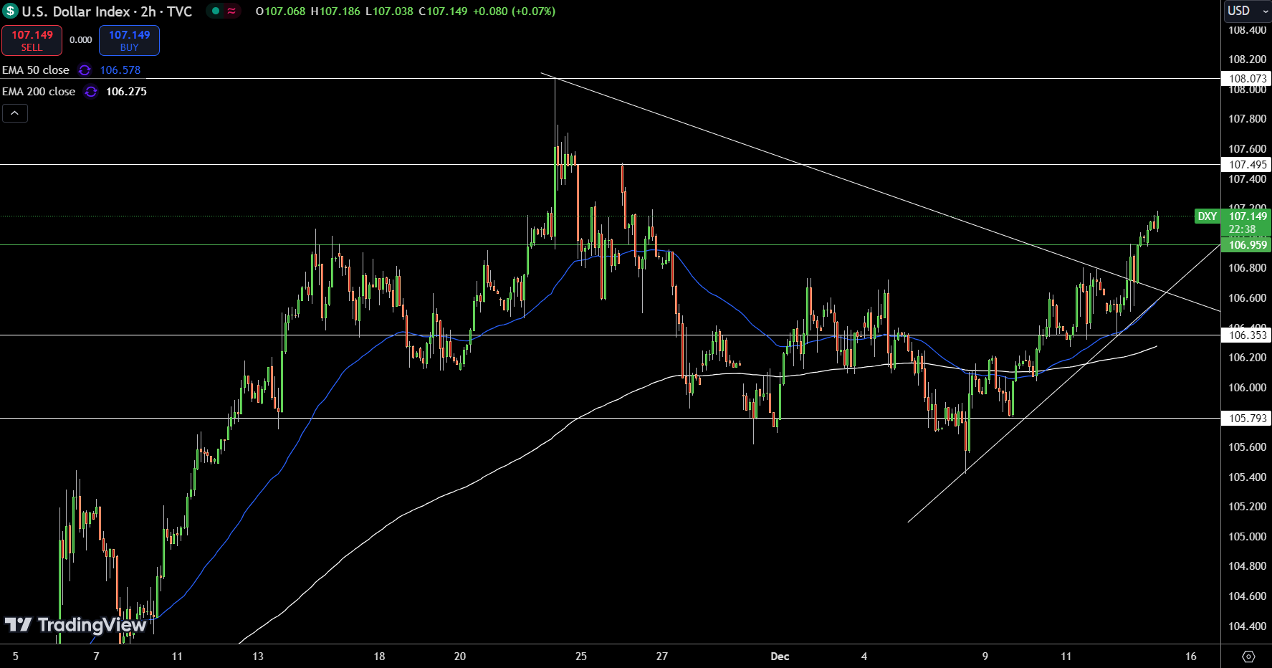
Task: Click the 105.793 horizontal line price label
Action: (1246, 419)
